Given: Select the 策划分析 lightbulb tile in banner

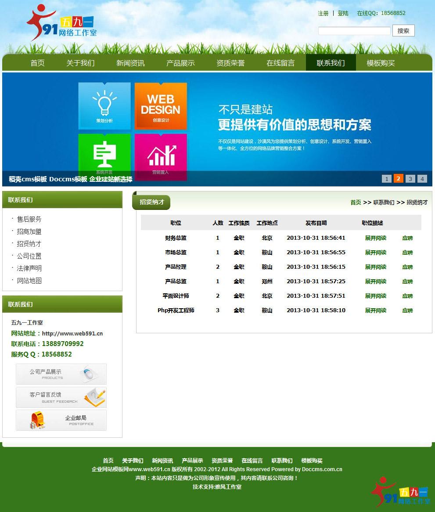Looking at the screenshot, I should coord(104,106).
